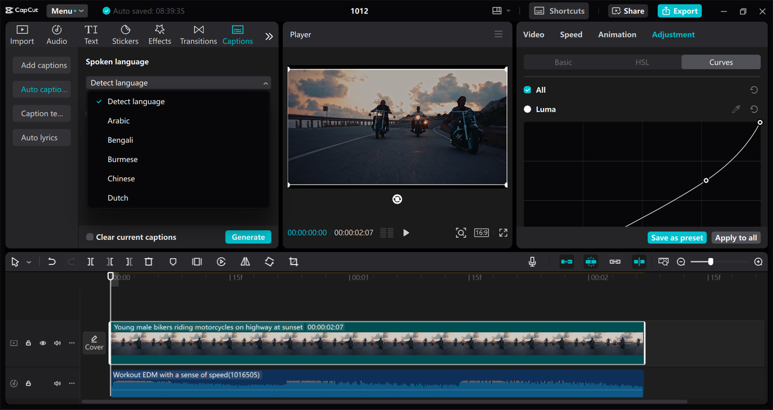The image size is (773, 410).
Task: Zoom in the timeline
Action: [759, 262]
